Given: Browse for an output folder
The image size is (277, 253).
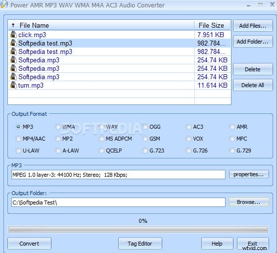Looking at the screenshot, I should [x=249, y=202].
